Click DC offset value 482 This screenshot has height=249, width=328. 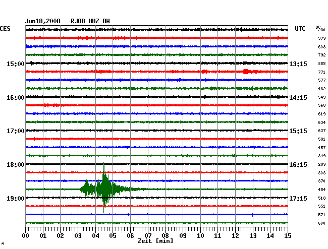pyautogui.click(x=322, y=89)
